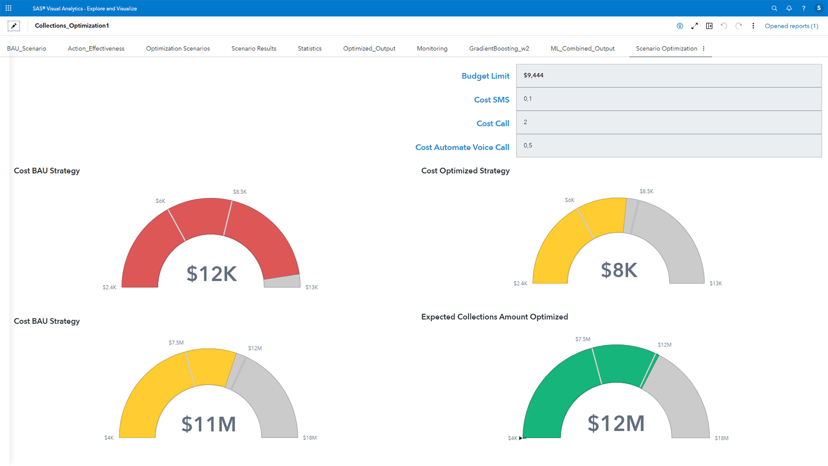
Task: Click the redo arrow icon
Action: coord(739,26)
